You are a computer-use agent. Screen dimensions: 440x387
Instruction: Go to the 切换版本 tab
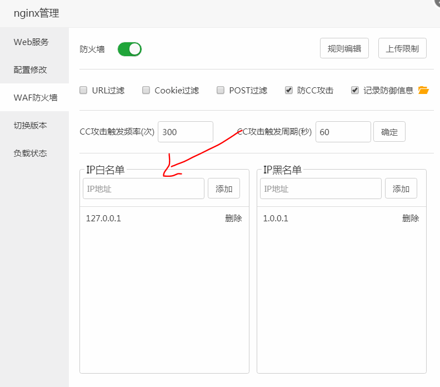(31, 125)
